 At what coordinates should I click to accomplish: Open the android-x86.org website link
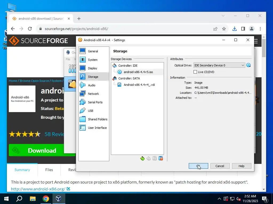pyautogui.click(x=38, y=189)
